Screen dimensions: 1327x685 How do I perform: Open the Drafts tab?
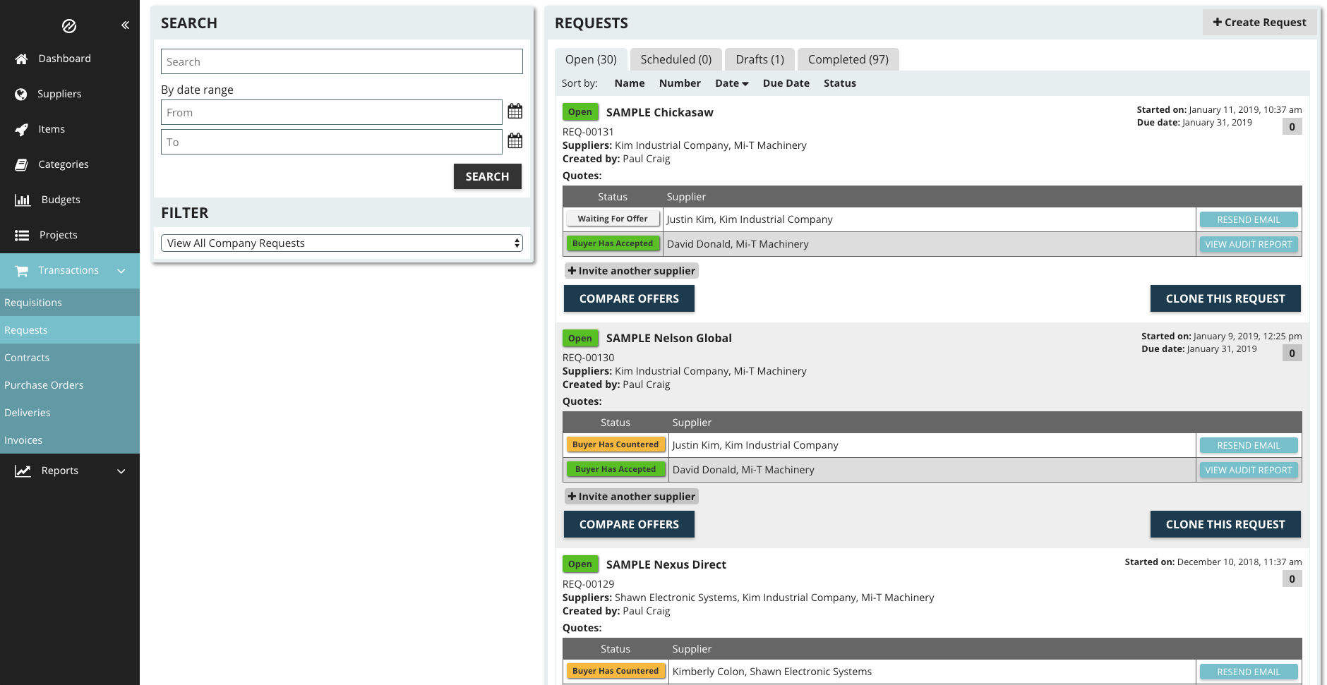(x=759, y=59)
